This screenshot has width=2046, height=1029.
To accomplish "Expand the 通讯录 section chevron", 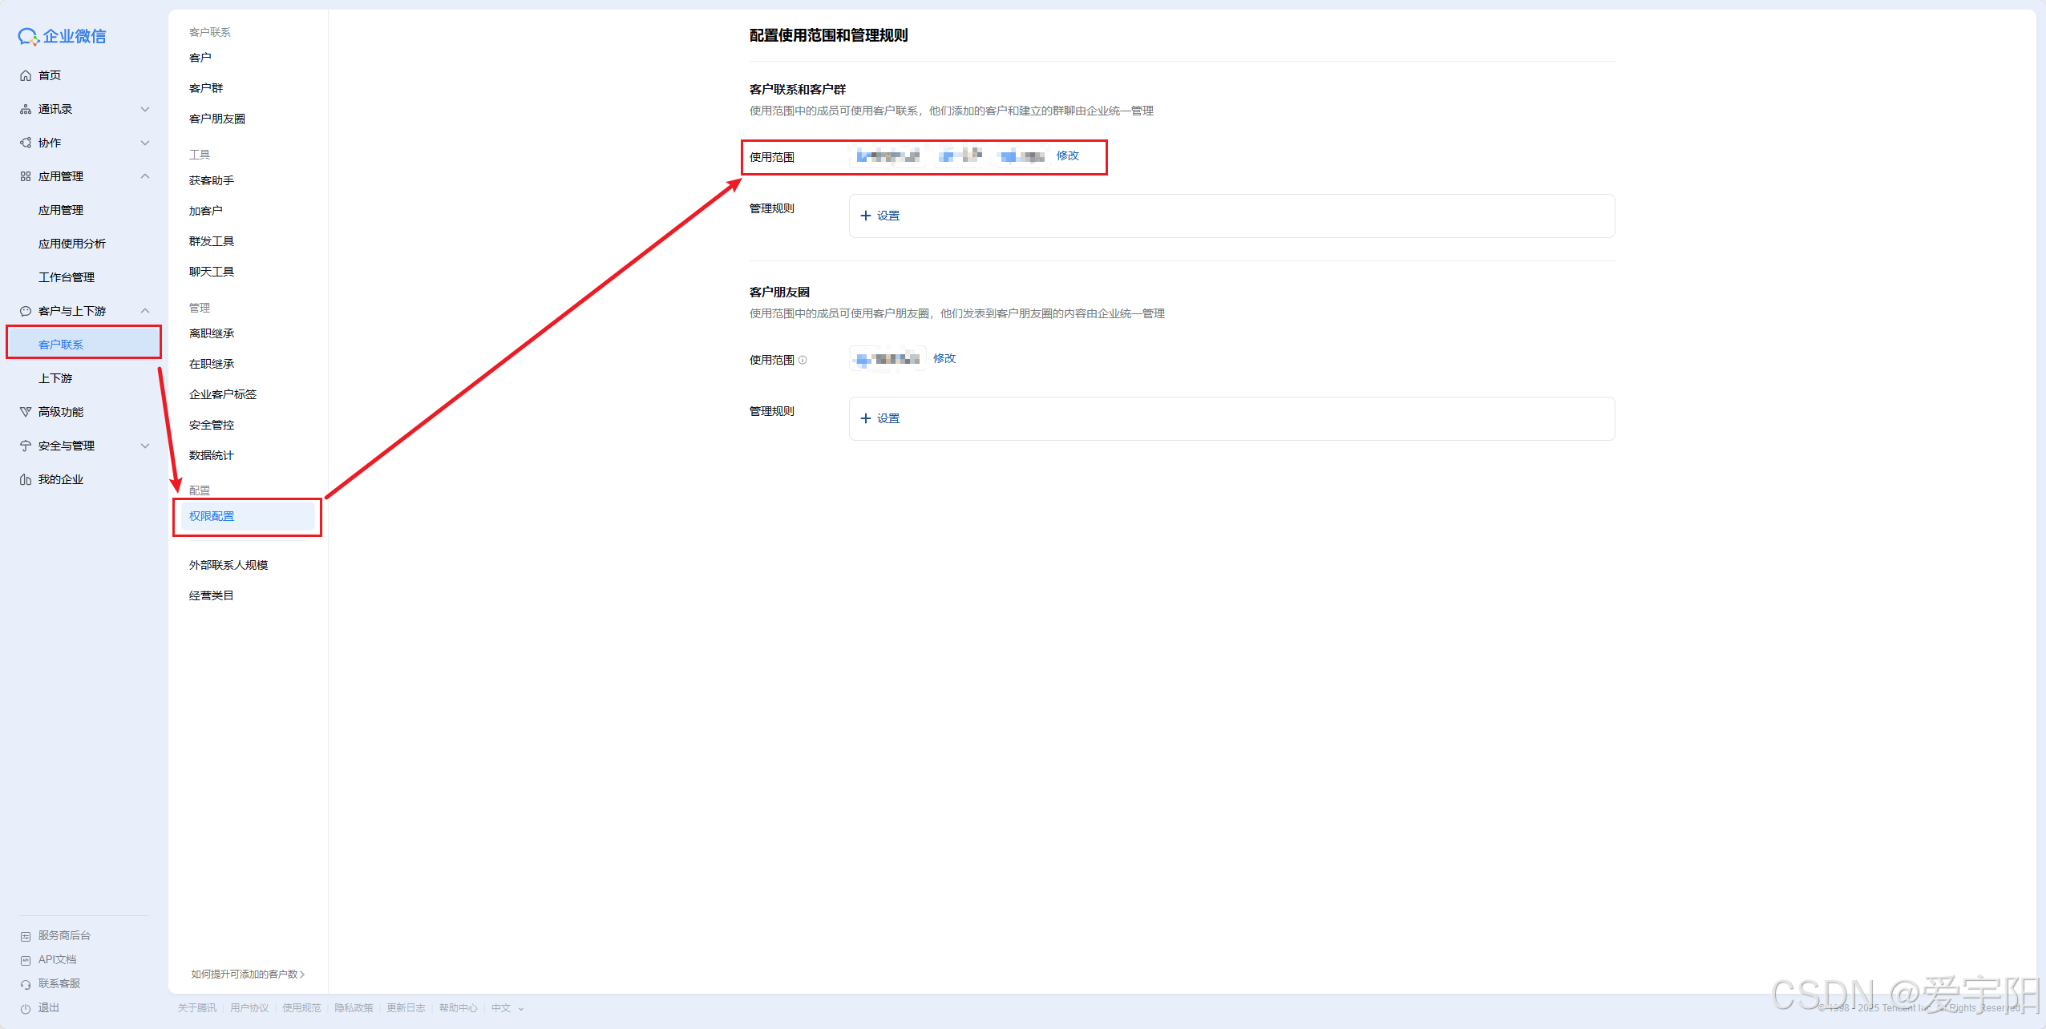I will (145, 109).
